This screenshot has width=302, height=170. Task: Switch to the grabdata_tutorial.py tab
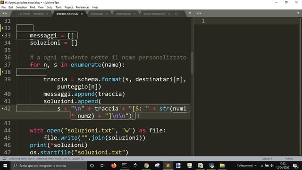[x=67, y=14]
